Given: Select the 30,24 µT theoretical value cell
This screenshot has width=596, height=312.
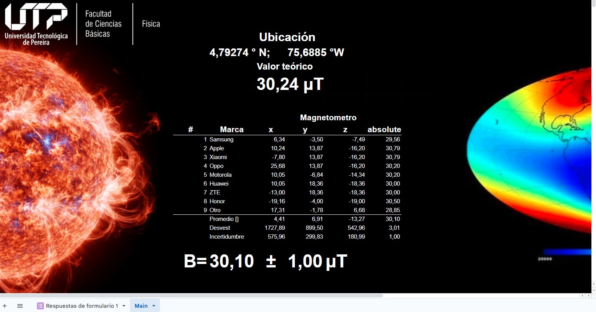Looking at the screenshot, I should tap(290, 84).
